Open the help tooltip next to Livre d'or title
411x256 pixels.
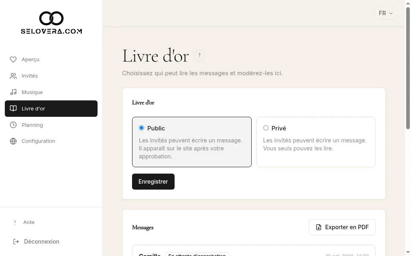click(x=199, y=55)
